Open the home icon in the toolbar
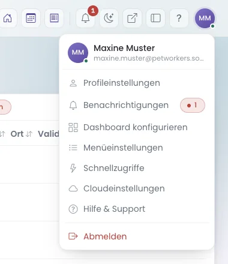This screenshot has height=264, width=228. pyautogui.click(x=8, y=18)
